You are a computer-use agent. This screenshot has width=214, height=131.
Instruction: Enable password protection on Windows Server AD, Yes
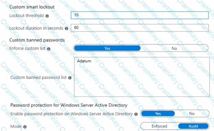(158, 114)
